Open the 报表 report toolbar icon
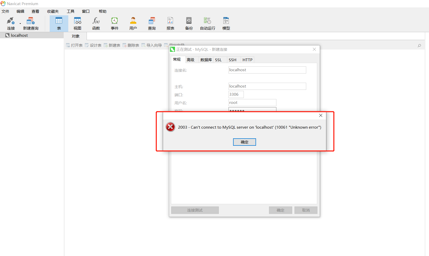429x256 pixels. pos(170,23)
